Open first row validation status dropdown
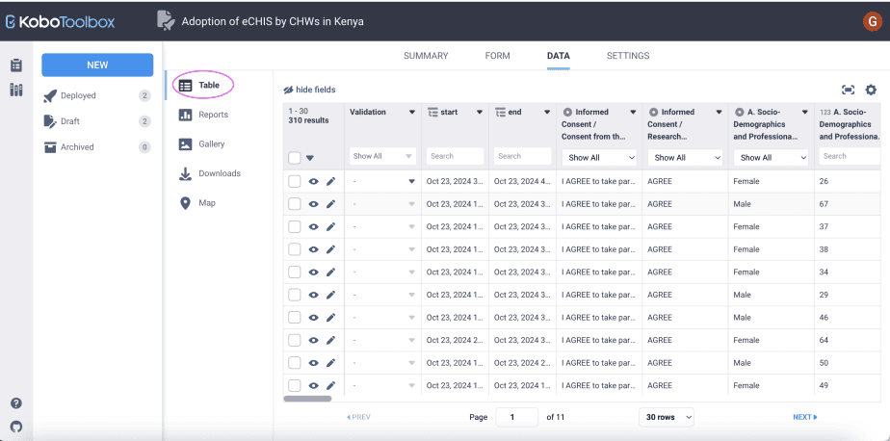 411,181
